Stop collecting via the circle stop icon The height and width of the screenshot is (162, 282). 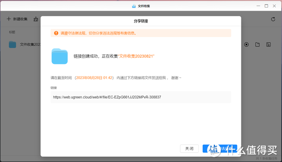click(246, 45)
